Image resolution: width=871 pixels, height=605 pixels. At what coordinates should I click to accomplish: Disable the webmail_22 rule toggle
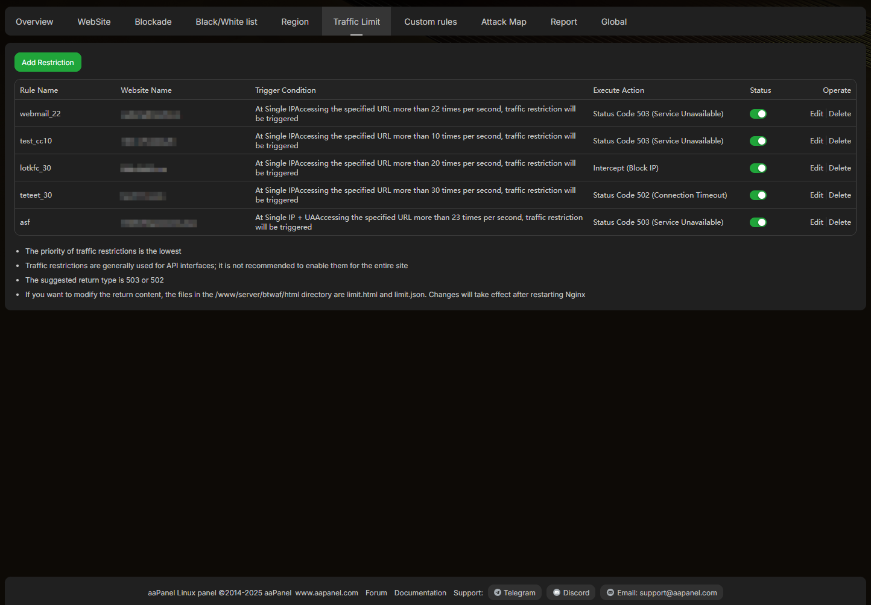tap(758, 114)
